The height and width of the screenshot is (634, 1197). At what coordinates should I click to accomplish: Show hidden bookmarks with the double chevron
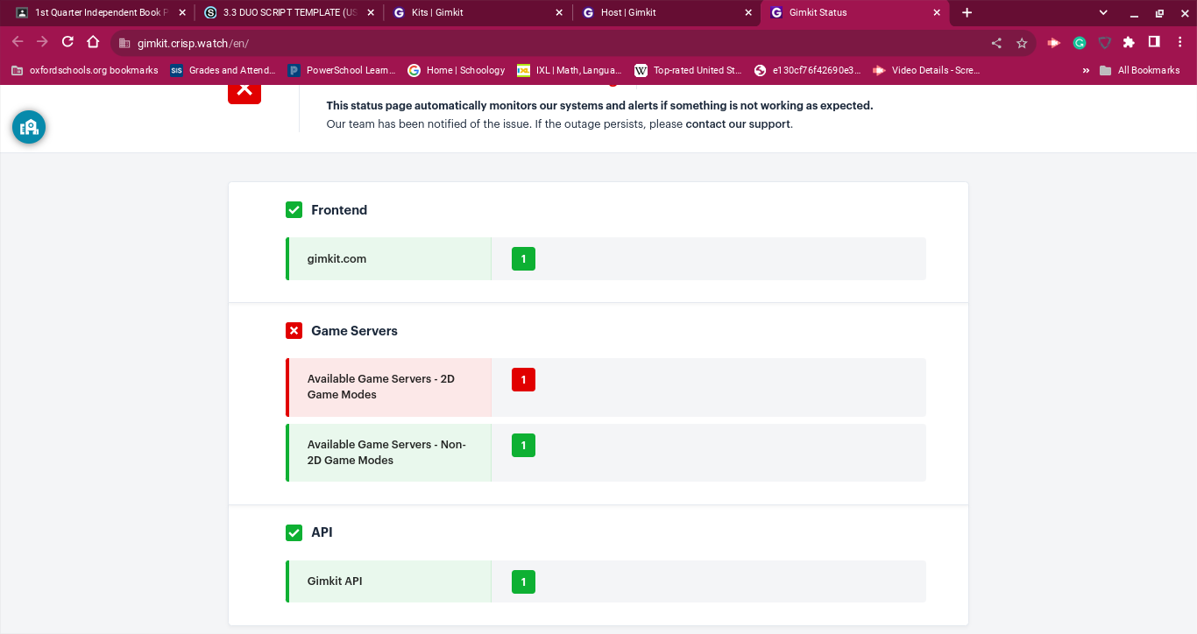click(x=1087, y=70)
